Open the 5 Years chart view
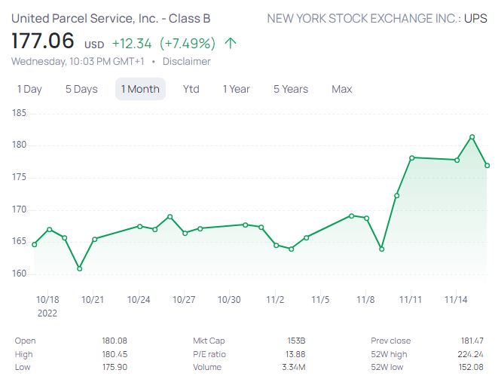Viewport: 495px width, 379px height. pyautogui.click(x=290, y=89)
